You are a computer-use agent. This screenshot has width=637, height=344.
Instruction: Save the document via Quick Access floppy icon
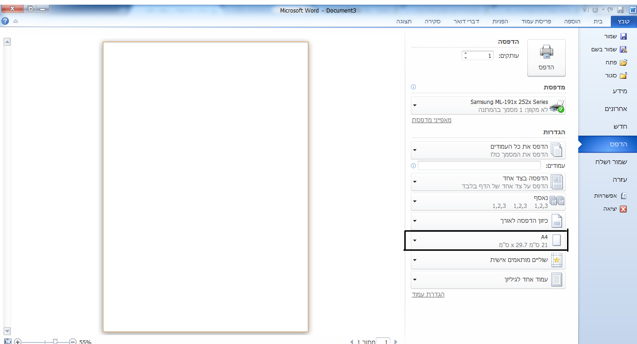[620, 10]
